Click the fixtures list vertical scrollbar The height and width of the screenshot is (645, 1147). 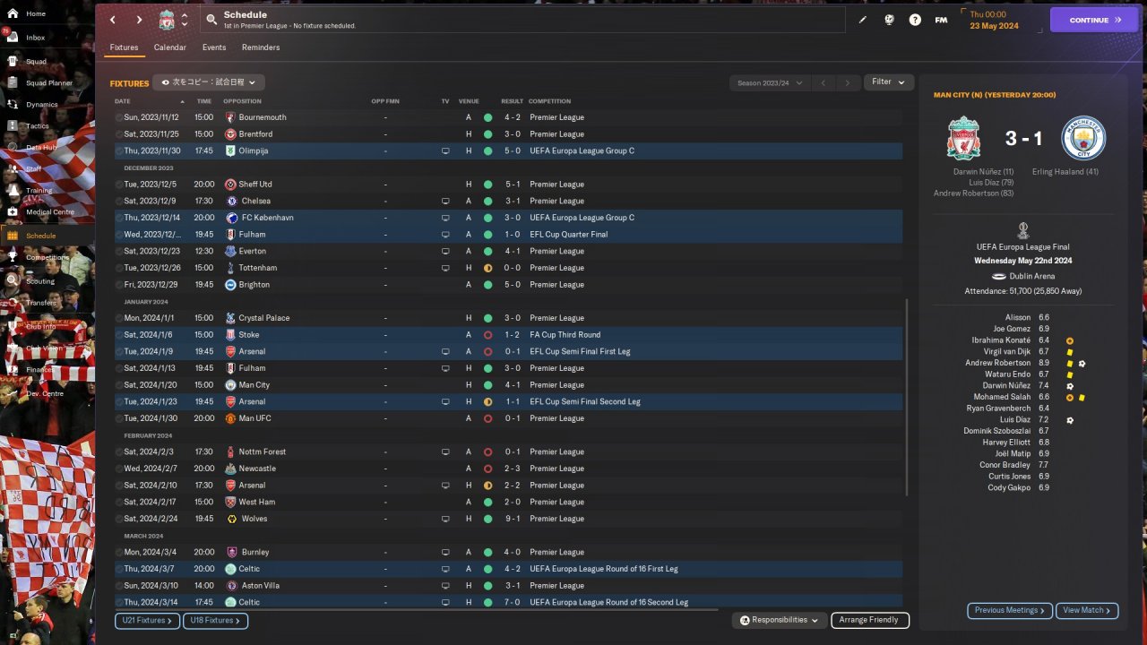point(908,397)
